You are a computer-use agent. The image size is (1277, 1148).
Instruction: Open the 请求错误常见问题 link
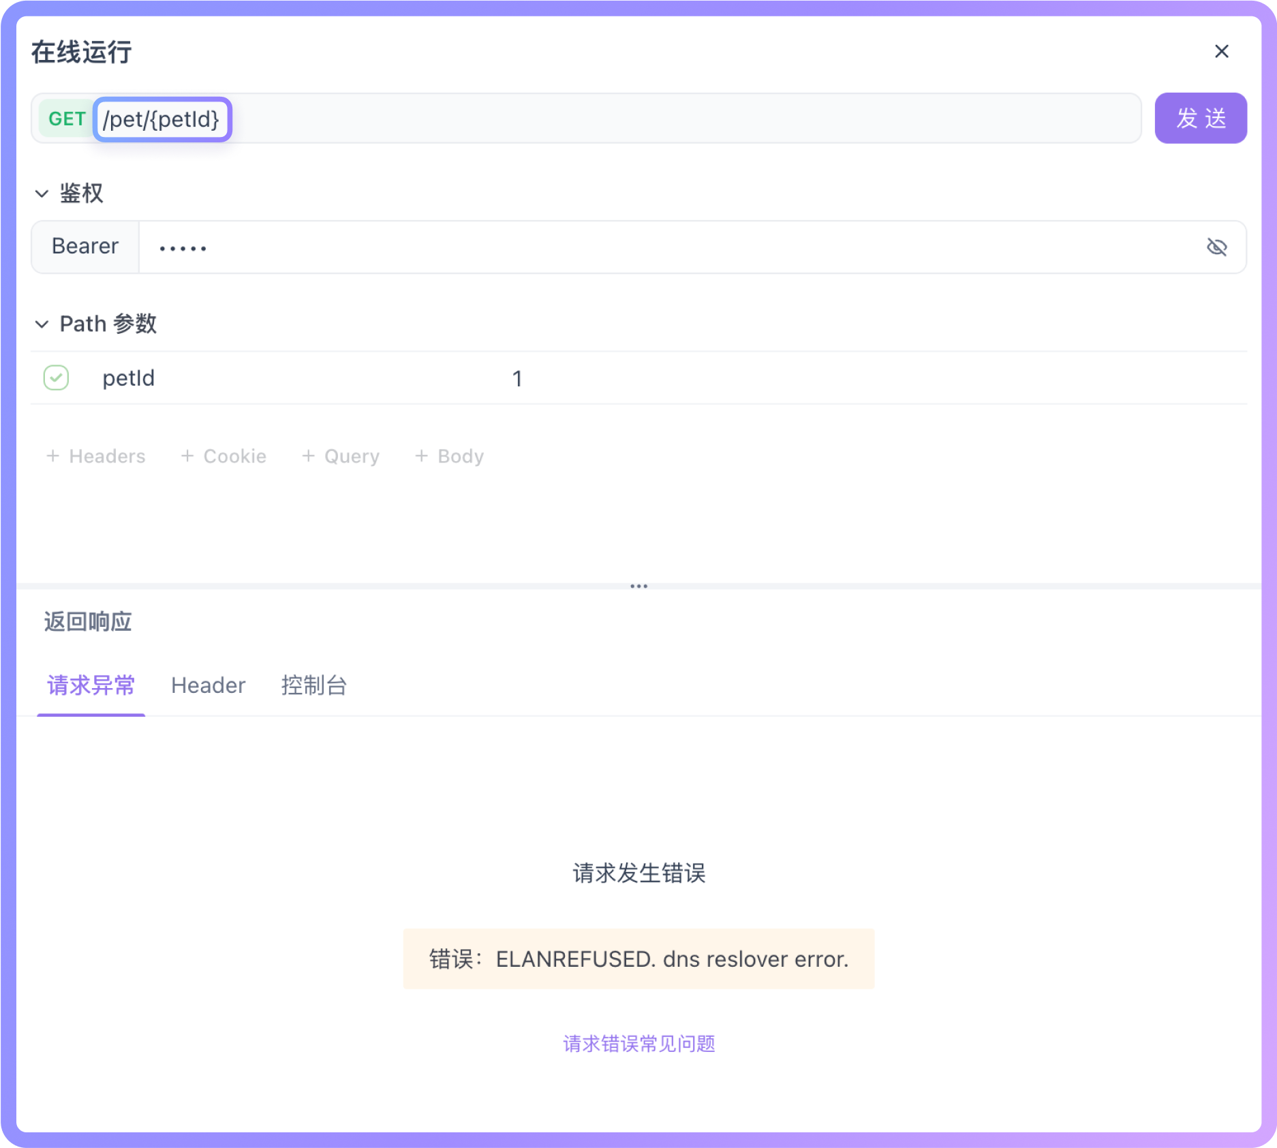(638, 1043)
